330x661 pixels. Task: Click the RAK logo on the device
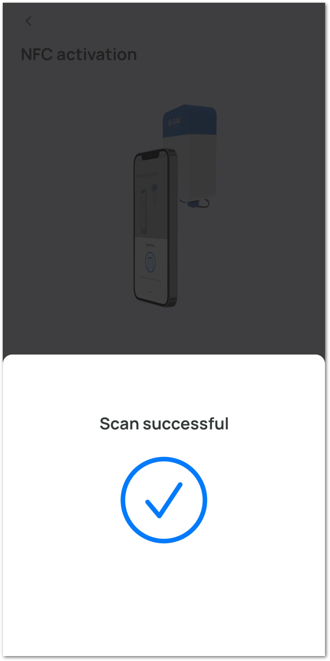click(175, 122)
